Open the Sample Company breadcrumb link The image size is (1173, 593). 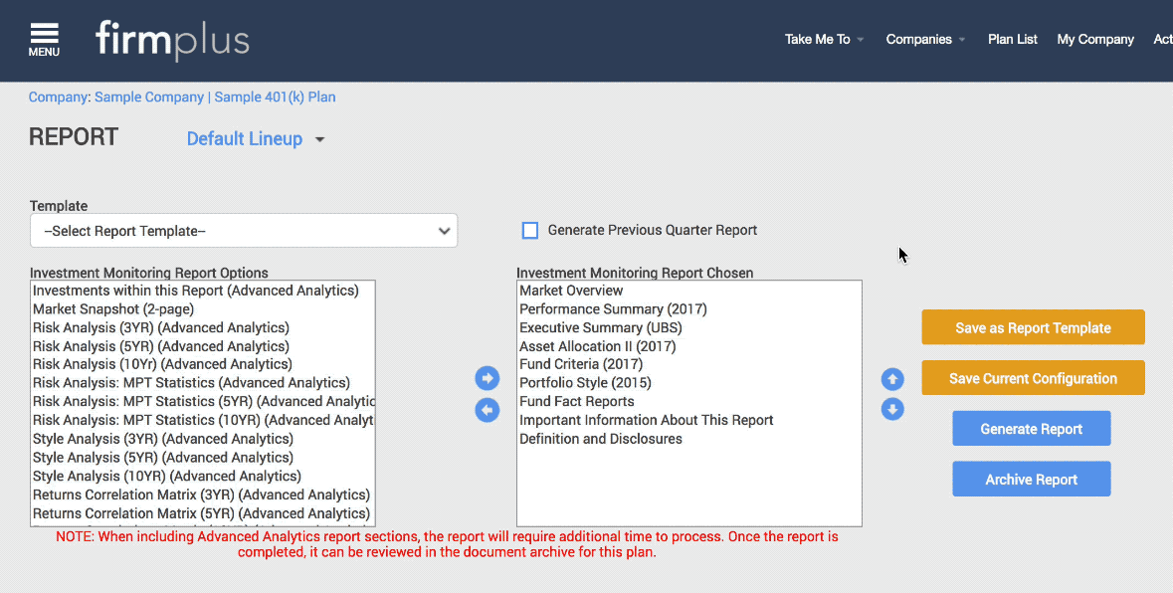pos(149,98)
